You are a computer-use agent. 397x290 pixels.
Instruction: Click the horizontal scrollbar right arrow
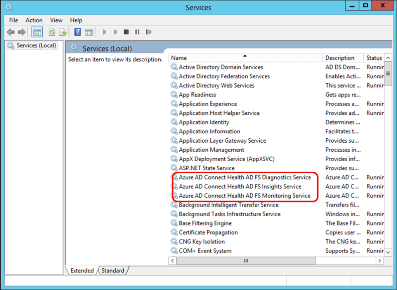(x=380, y=261)
